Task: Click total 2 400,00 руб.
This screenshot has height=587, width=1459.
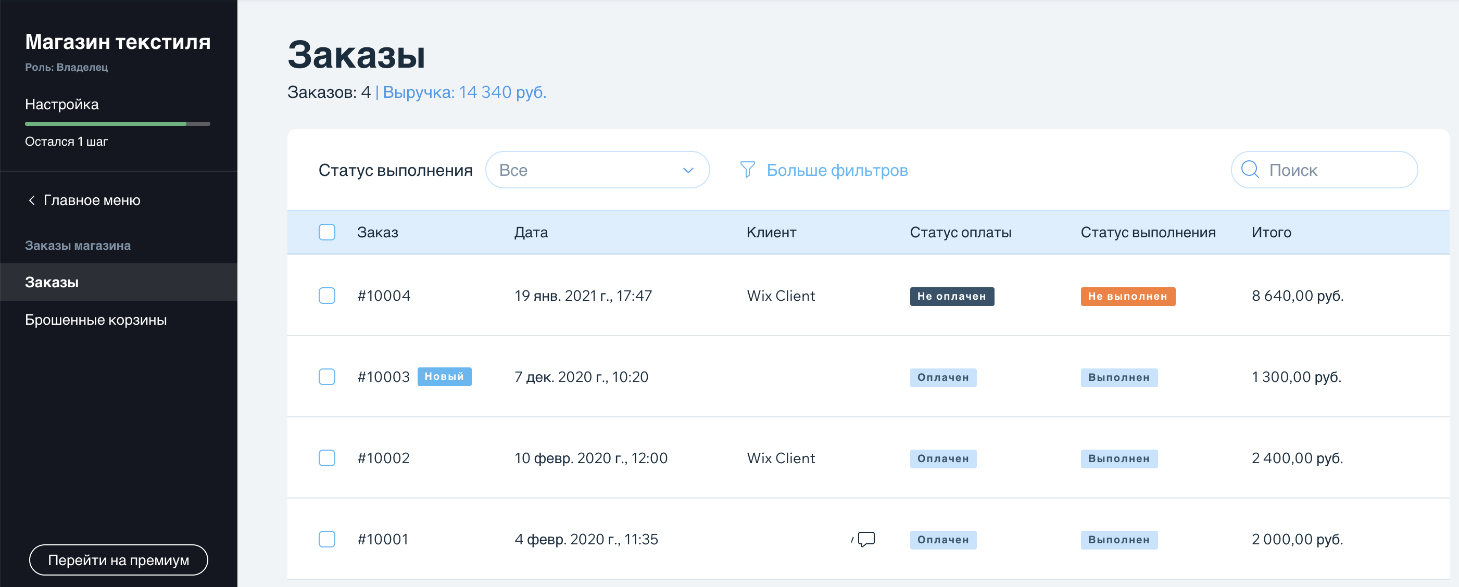Action: tap(1297, 458)
